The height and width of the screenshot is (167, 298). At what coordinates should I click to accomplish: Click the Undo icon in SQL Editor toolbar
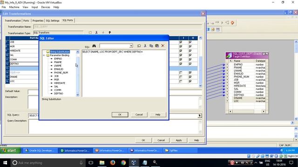(x=139, y=46)
